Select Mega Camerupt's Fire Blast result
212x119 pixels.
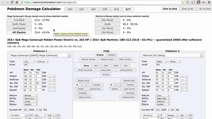pos(19,20)
